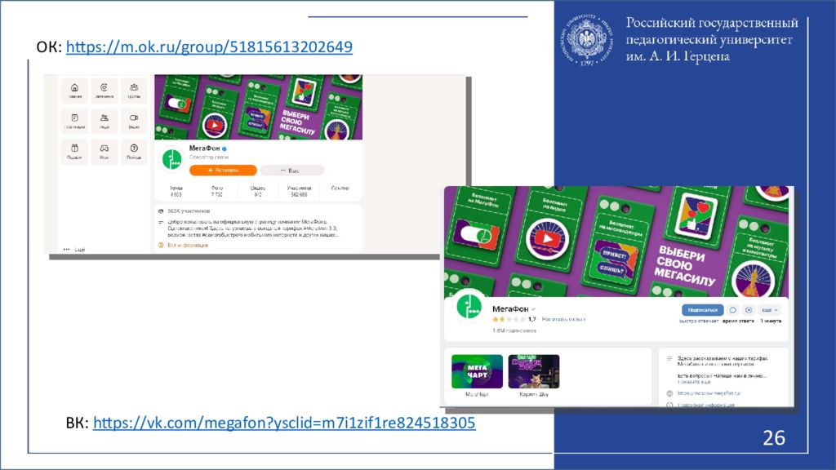836x470 pixels.
Task: Open the OK friends tile in the sidebar
Action: tap(104, 121)
